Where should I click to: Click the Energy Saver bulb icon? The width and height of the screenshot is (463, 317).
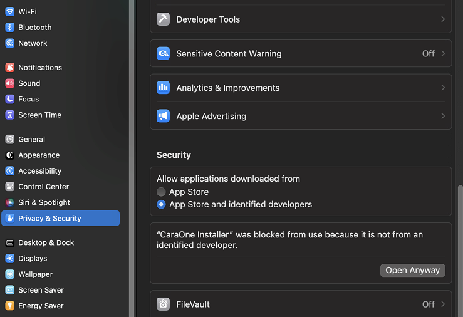10,306
